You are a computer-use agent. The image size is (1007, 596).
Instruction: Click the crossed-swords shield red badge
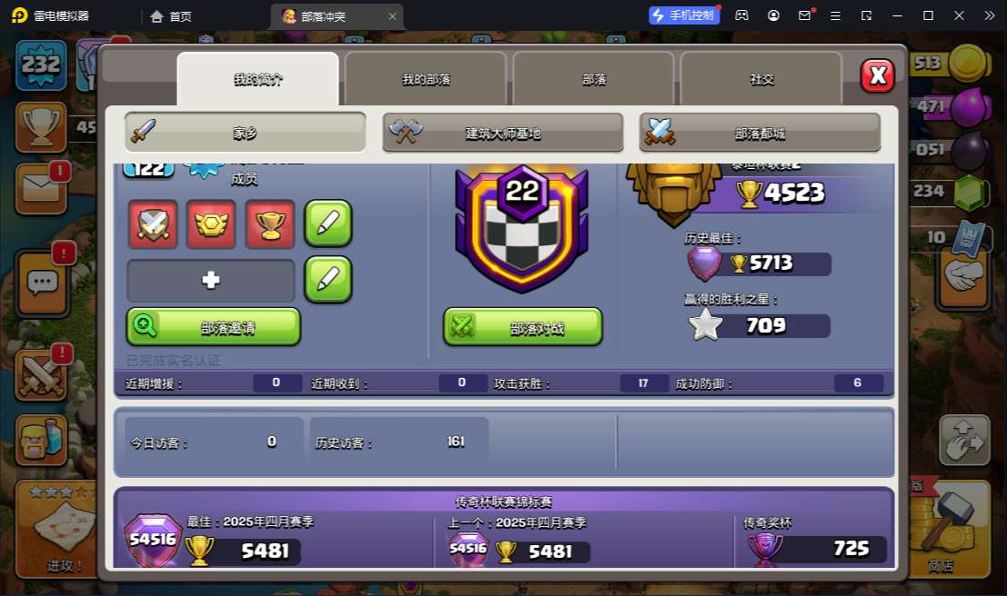click(153, 223)
